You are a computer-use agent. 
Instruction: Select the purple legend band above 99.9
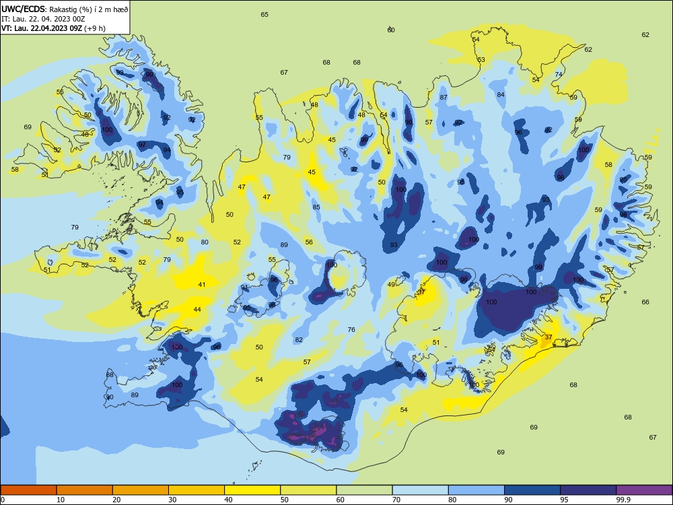tap(644, 490)
